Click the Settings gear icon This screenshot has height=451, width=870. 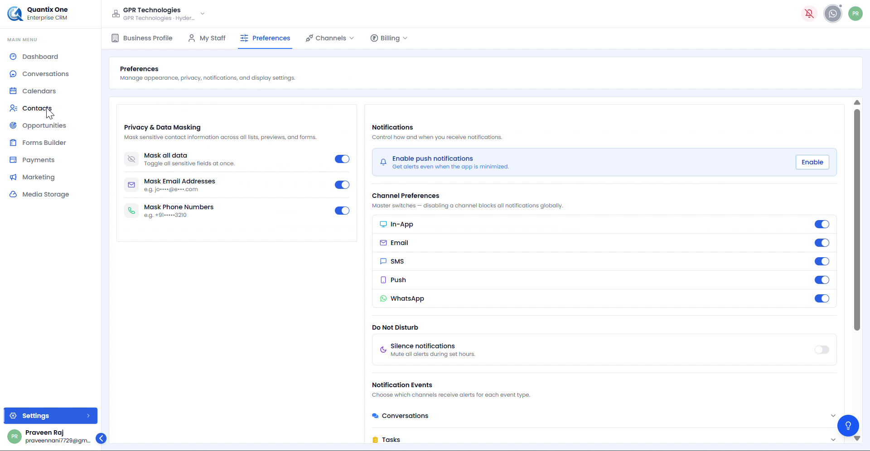click(13, 416)
